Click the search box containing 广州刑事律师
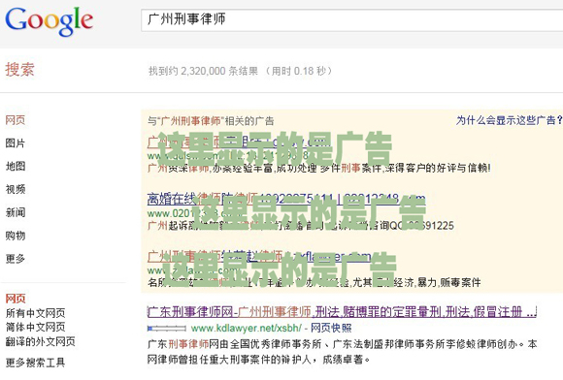This screenshot has width=563, height=380. [351, 20]
